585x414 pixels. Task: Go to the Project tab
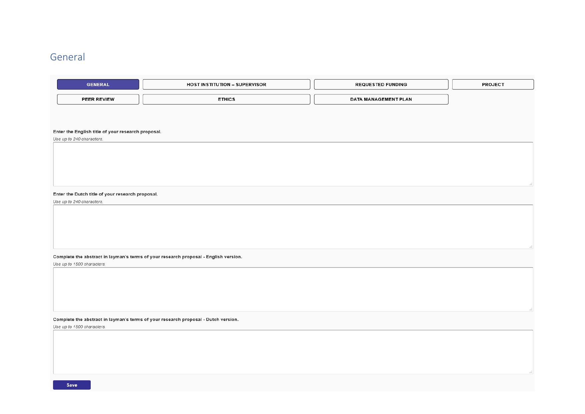tap(493, 84)
